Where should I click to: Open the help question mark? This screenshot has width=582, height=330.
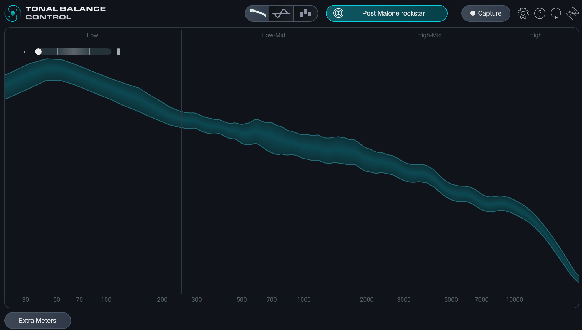point(540,13)
